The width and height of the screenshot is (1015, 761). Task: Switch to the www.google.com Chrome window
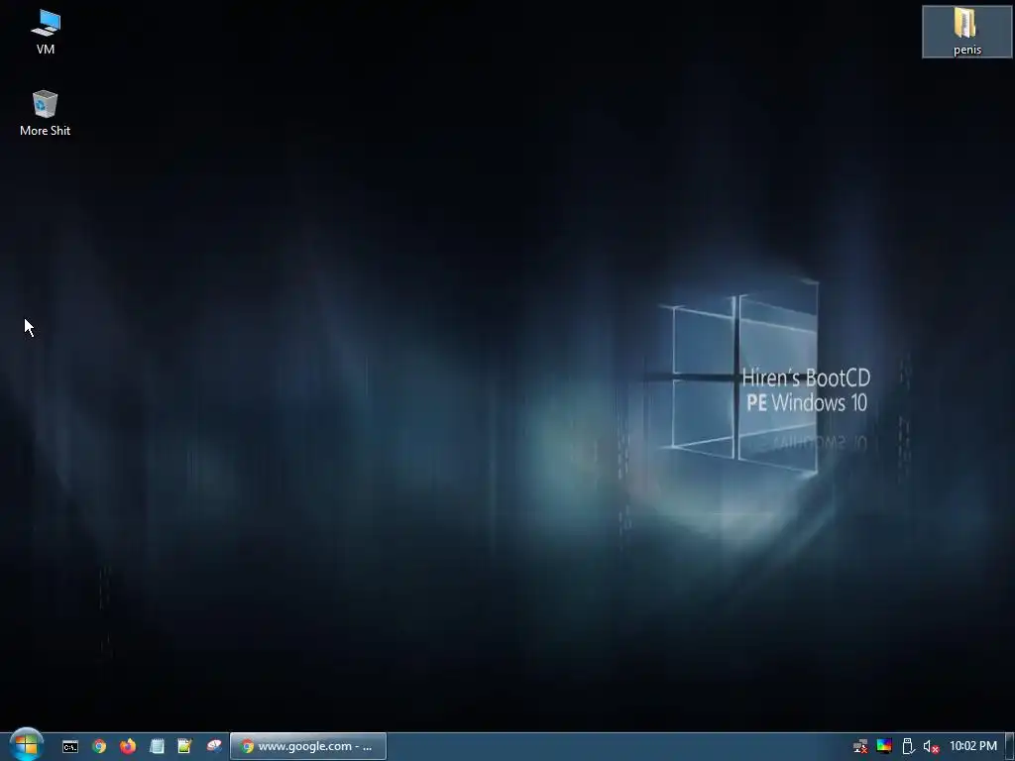click(x=308, y=746)
